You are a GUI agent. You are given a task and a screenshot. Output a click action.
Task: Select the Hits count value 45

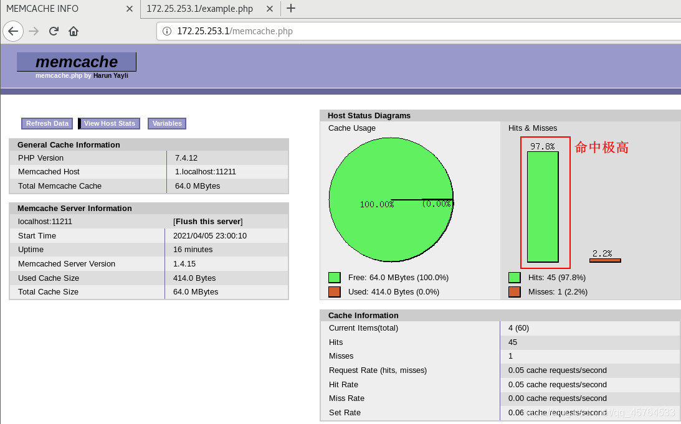click(513, 342)
